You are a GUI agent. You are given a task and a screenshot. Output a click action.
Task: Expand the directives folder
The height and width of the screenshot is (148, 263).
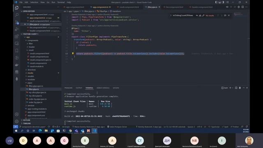(26, 70)
